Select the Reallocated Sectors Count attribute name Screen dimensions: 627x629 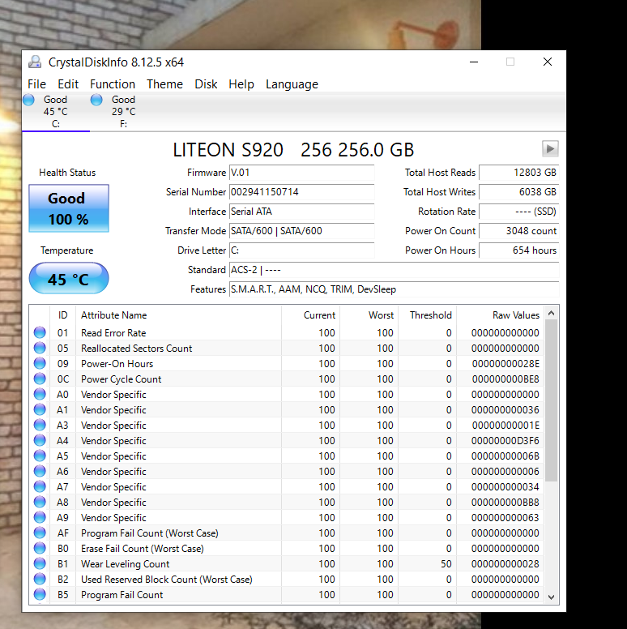pos(136,348)
